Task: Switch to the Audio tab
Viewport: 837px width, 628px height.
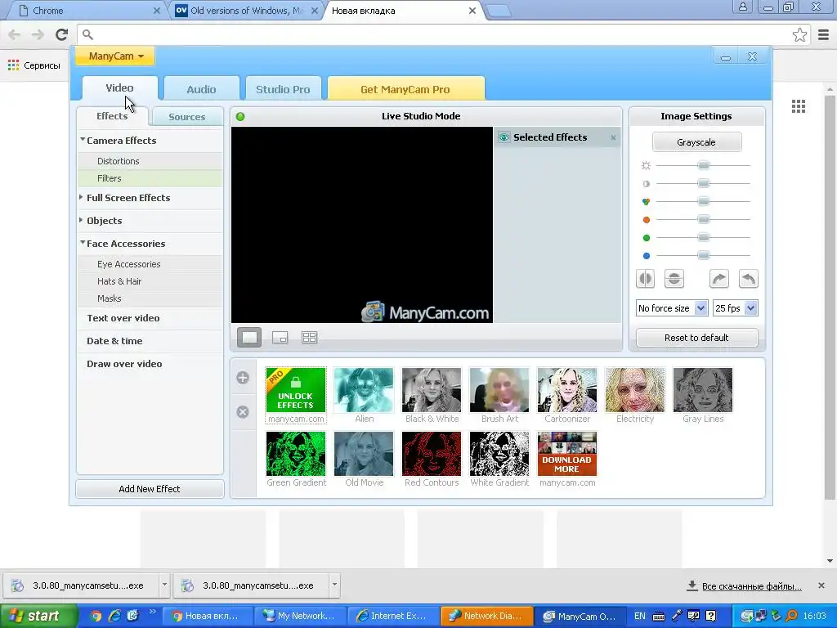Action: click(201, 89)
